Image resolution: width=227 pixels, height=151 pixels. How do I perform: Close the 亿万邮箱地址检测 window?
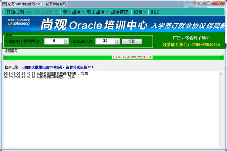coord(218,3)
